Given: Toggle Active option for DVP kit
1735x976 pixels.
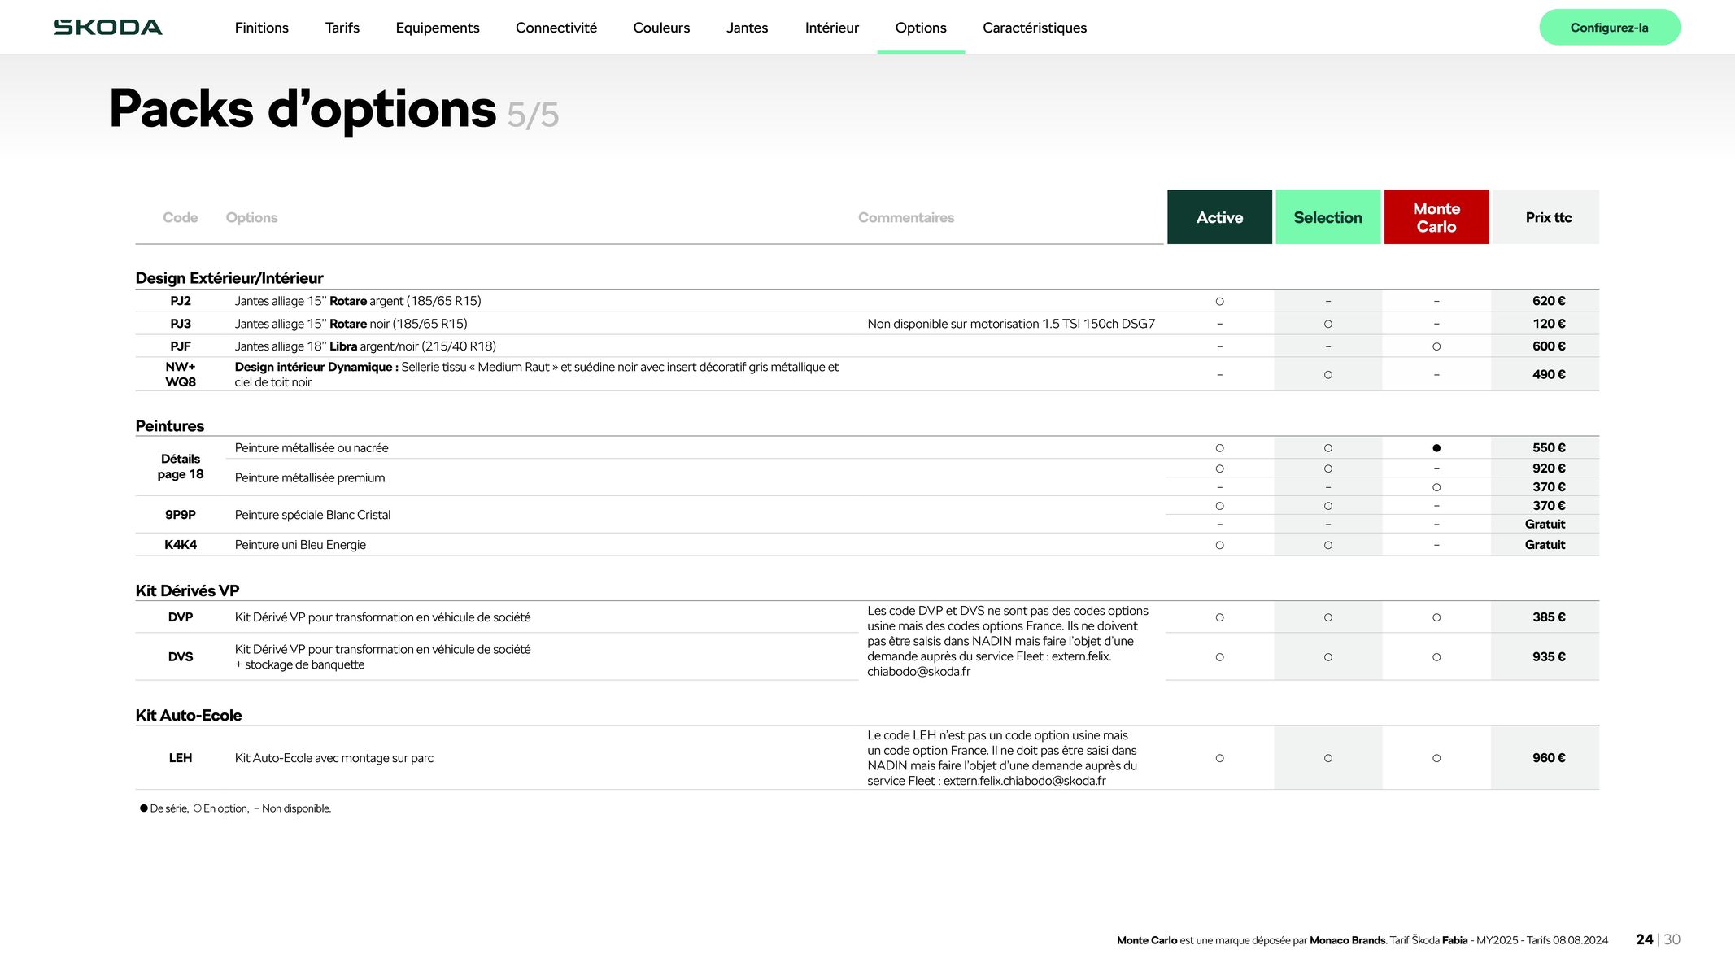Looking at the screenshot, I should pos(1219,617).
